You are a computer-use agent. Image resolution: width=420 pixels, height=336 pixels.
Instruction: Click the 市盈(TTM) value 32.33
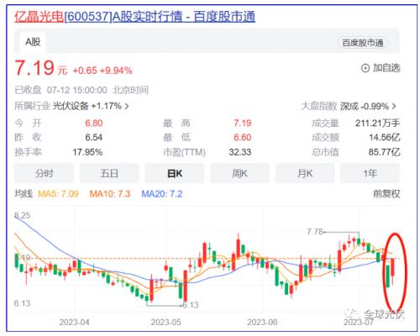(240, 152)
